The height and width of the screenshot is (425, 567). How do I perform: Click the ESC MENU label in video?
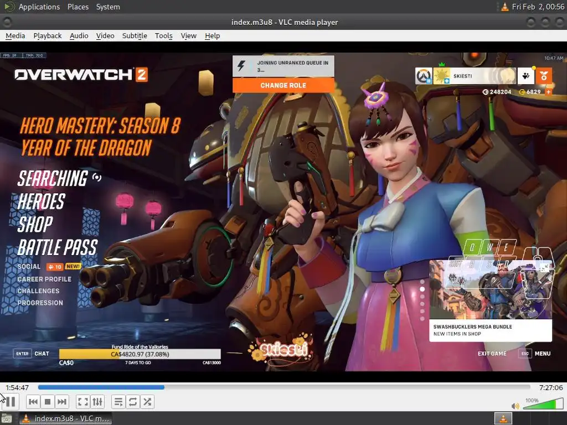click(x=534, y=354)
